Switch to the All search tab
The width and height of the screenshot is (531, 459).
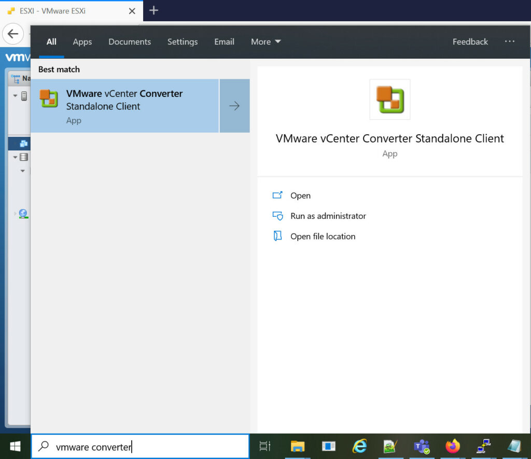[x=51, y=41]
